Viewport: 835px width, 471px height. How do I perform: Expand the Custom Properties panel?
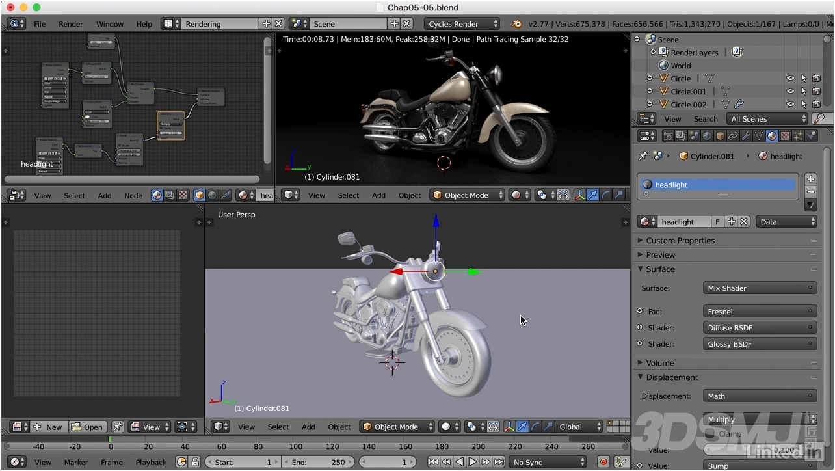[680, 241]
